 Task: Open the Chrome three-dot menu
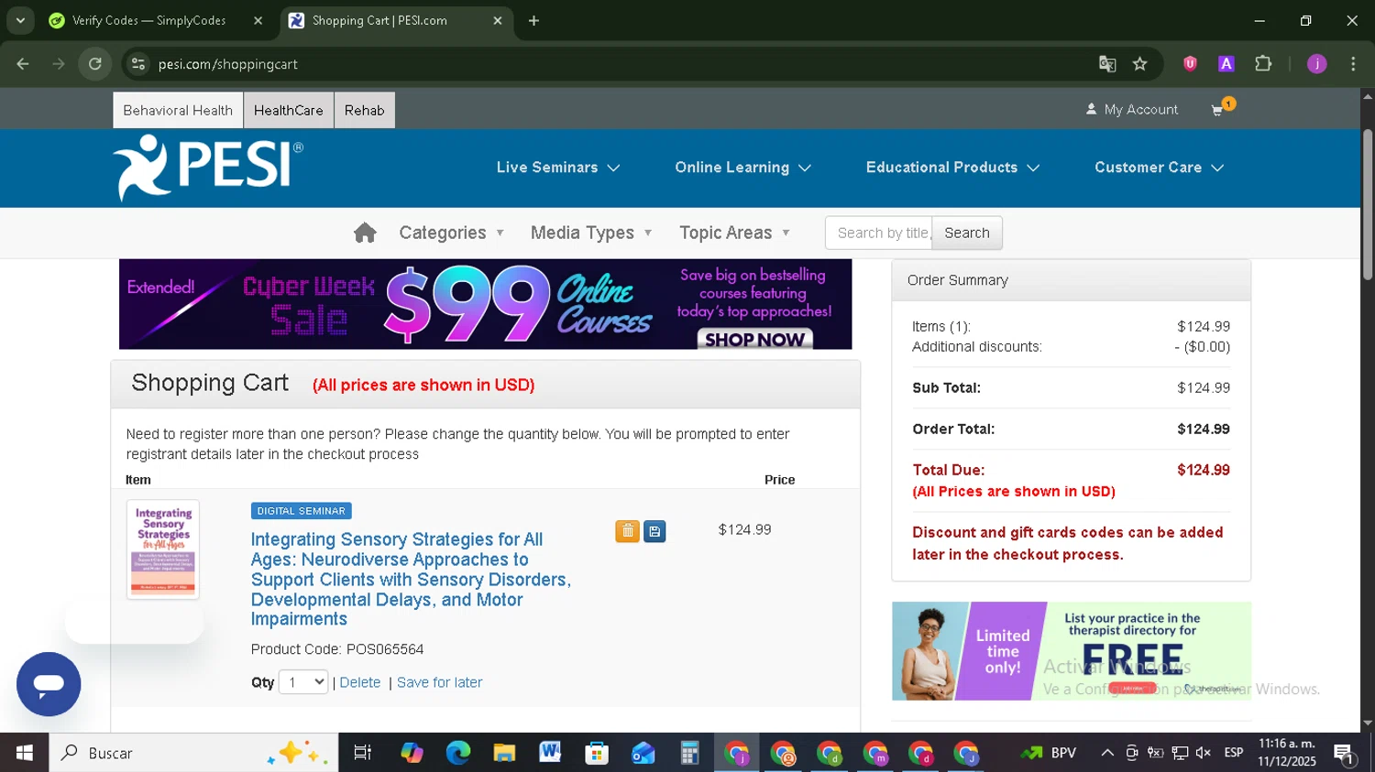pyautogui.click(x=1353, y=64)
